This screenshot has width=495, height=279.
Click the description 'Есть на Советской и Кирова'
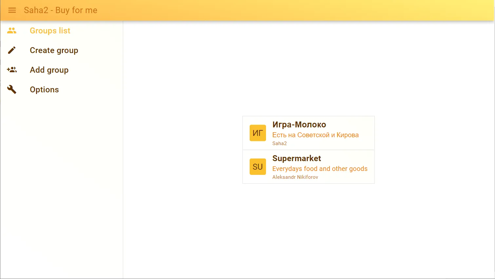(x=315, y=135)
